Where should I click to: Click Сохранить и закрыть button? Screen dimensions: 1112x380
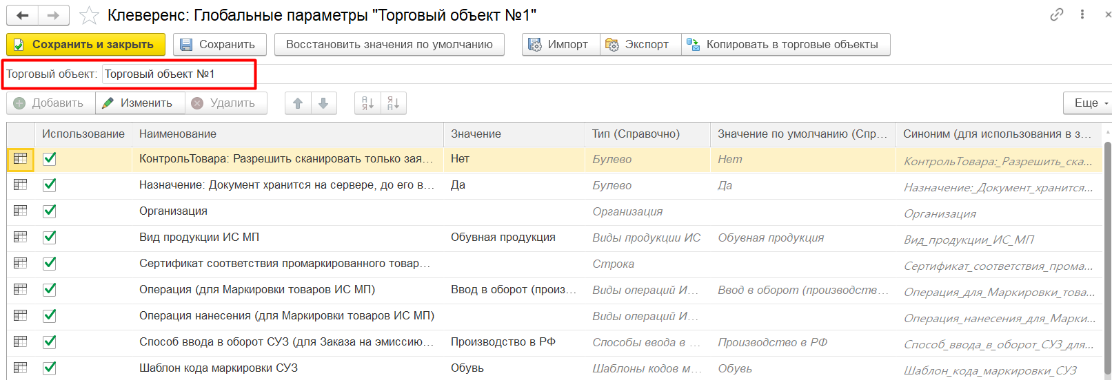point(85,44)
